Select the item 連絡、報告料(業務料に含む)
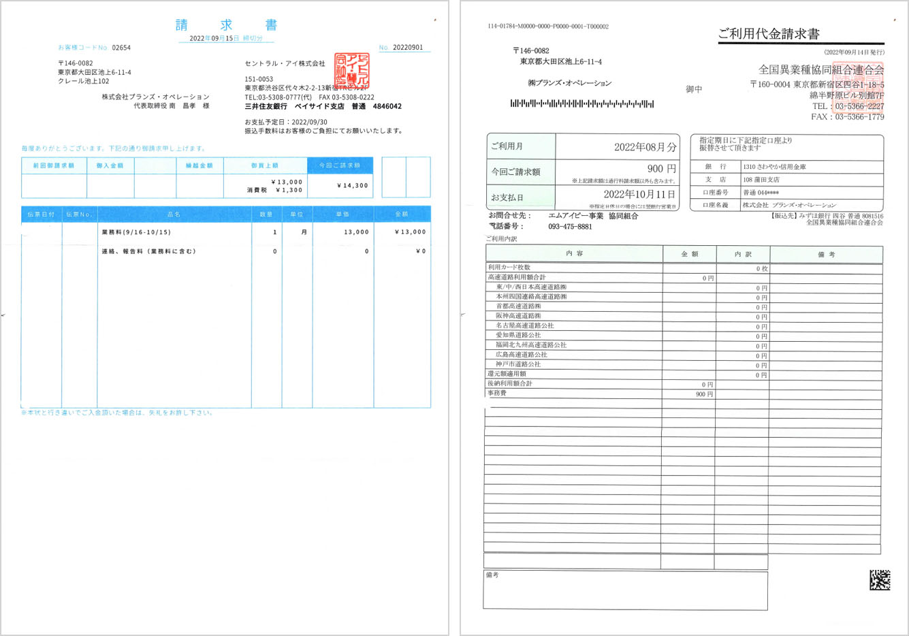This screenshot has width=909, height=636. [148, 251]
